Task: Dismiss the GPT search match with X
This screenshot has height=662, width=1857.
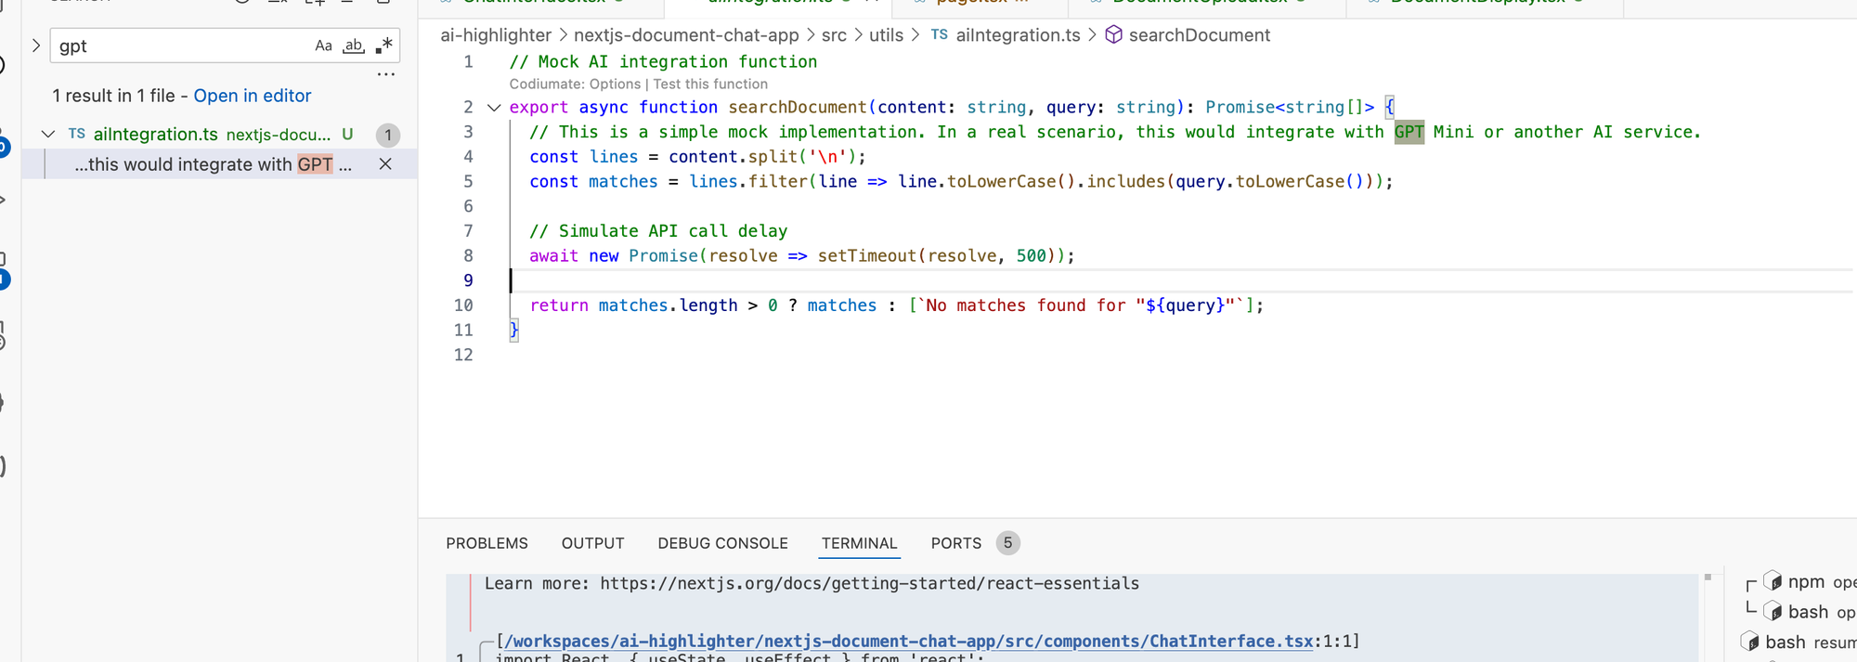Action: tap(385, 164)
